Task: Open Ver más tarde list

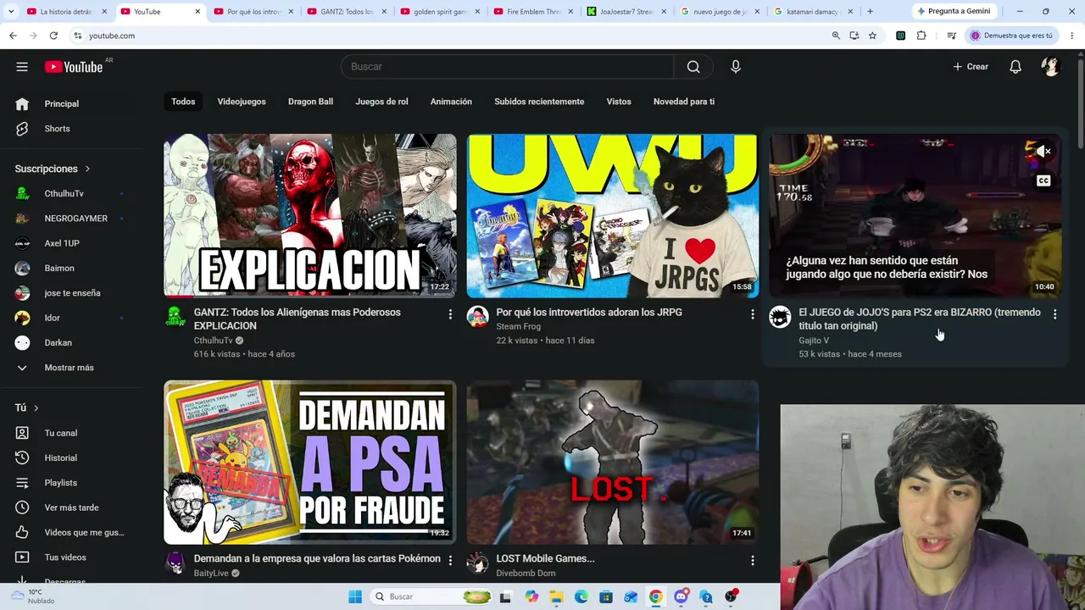Action: coord(70,507)
